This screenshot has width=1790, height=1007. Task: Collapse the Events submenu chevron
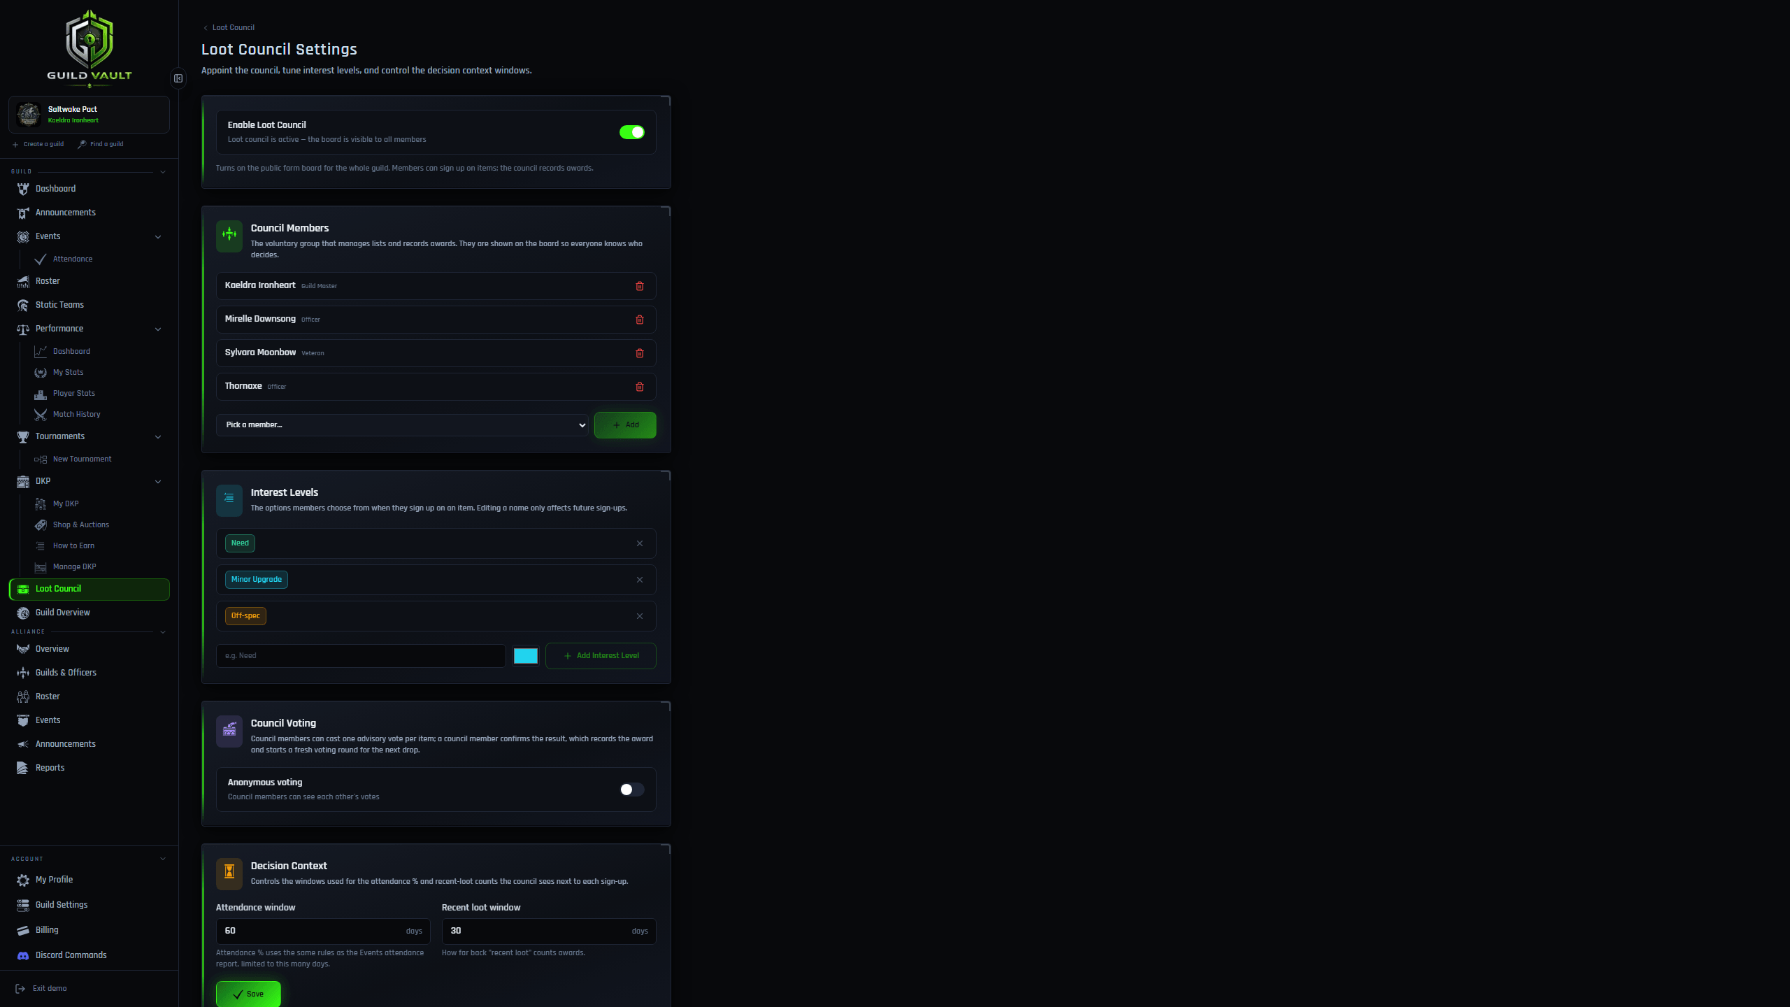coord(158,236)
